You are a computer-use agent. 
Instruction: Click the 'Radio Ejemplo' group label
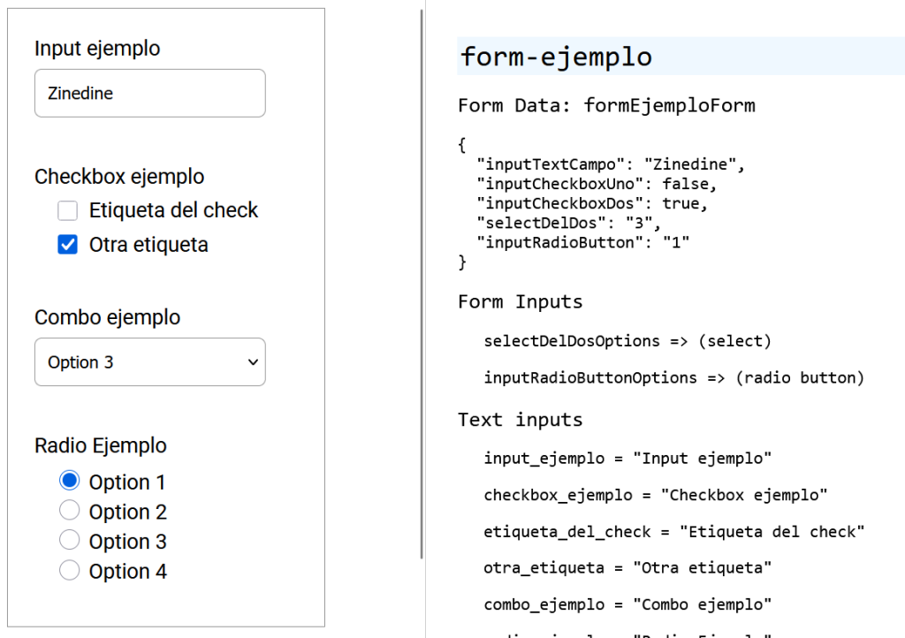click(100, 445)
